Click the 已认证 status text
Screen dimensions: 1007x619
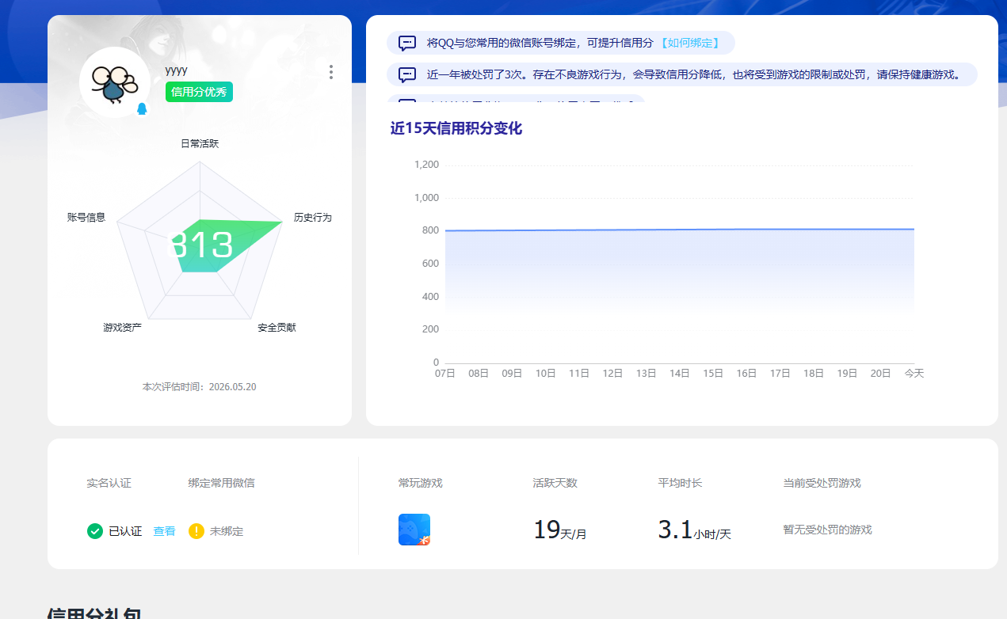[125, 531]
